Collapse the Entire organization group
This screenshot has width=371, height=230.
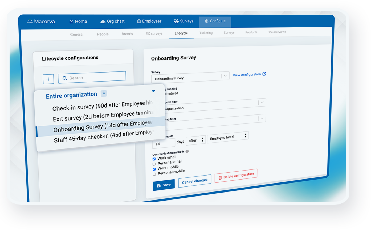(x=154, y=91)
